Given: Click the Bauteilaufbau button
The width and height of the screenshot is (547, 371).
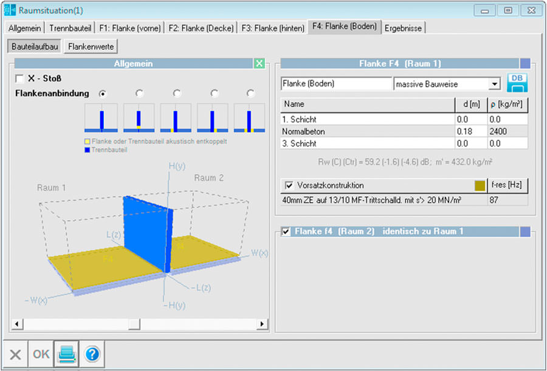Looking at the screenshot, I should [35, 46].
